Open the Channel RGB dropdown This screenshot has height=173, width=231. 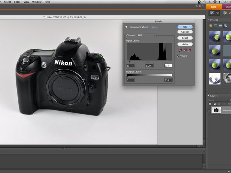pyautogui.click(x=147, y=35)
